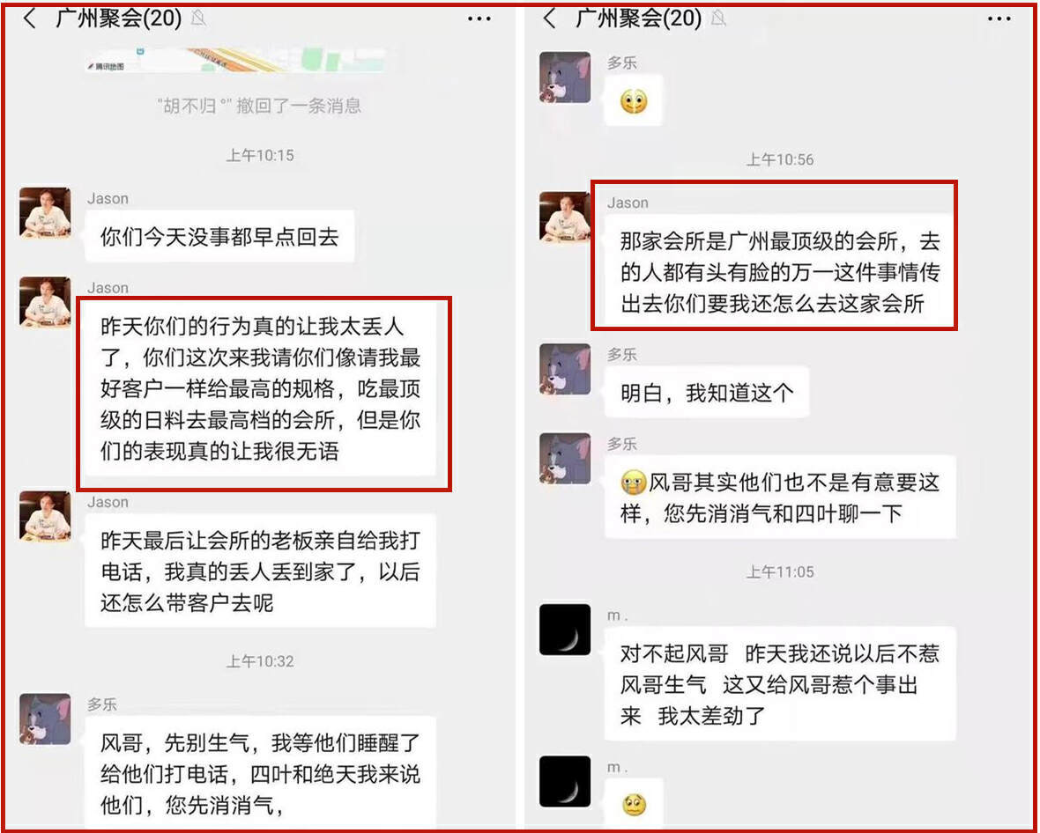The image size is (1040, 833).
Task: Open 多乐's Tom cat avatar beside '明白，我知道这个'
Action: (565, 369)
